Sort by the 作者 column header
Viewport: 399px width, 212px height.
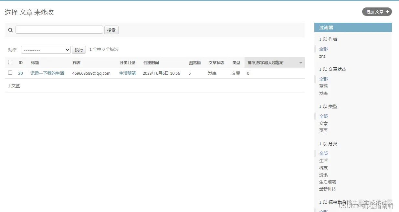coord(77,63)
